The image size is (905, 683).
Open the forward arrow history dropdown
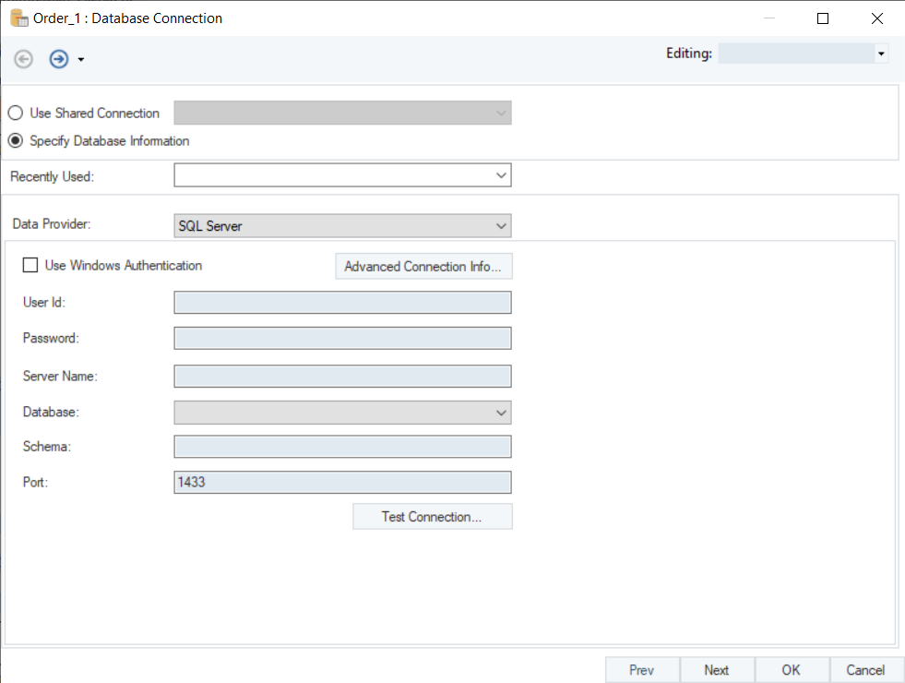(81, 60)
